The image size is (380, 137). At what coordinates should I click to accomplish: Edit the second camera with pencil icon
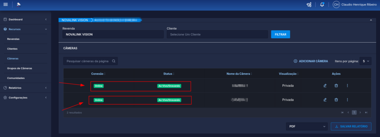click(325, 100)
